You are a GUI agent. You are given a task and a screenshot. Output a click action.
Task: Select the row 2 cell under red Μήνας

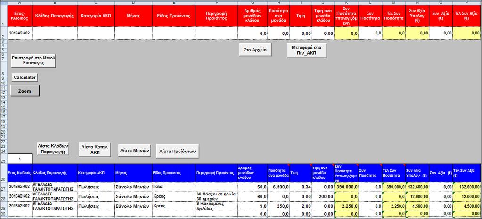point(133,33)
